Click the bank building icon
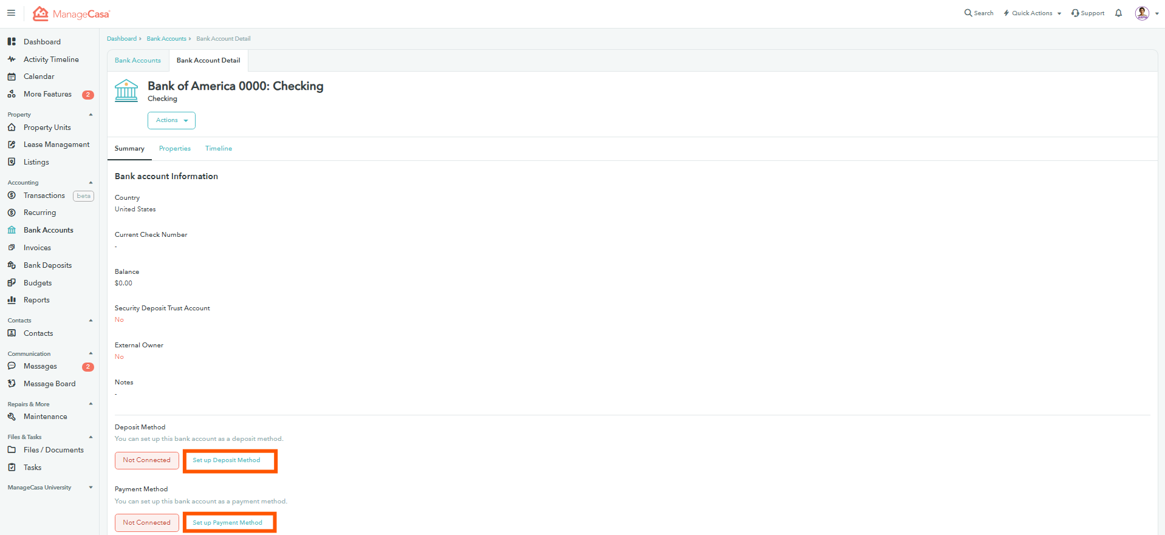 click(x=126, y=90)
